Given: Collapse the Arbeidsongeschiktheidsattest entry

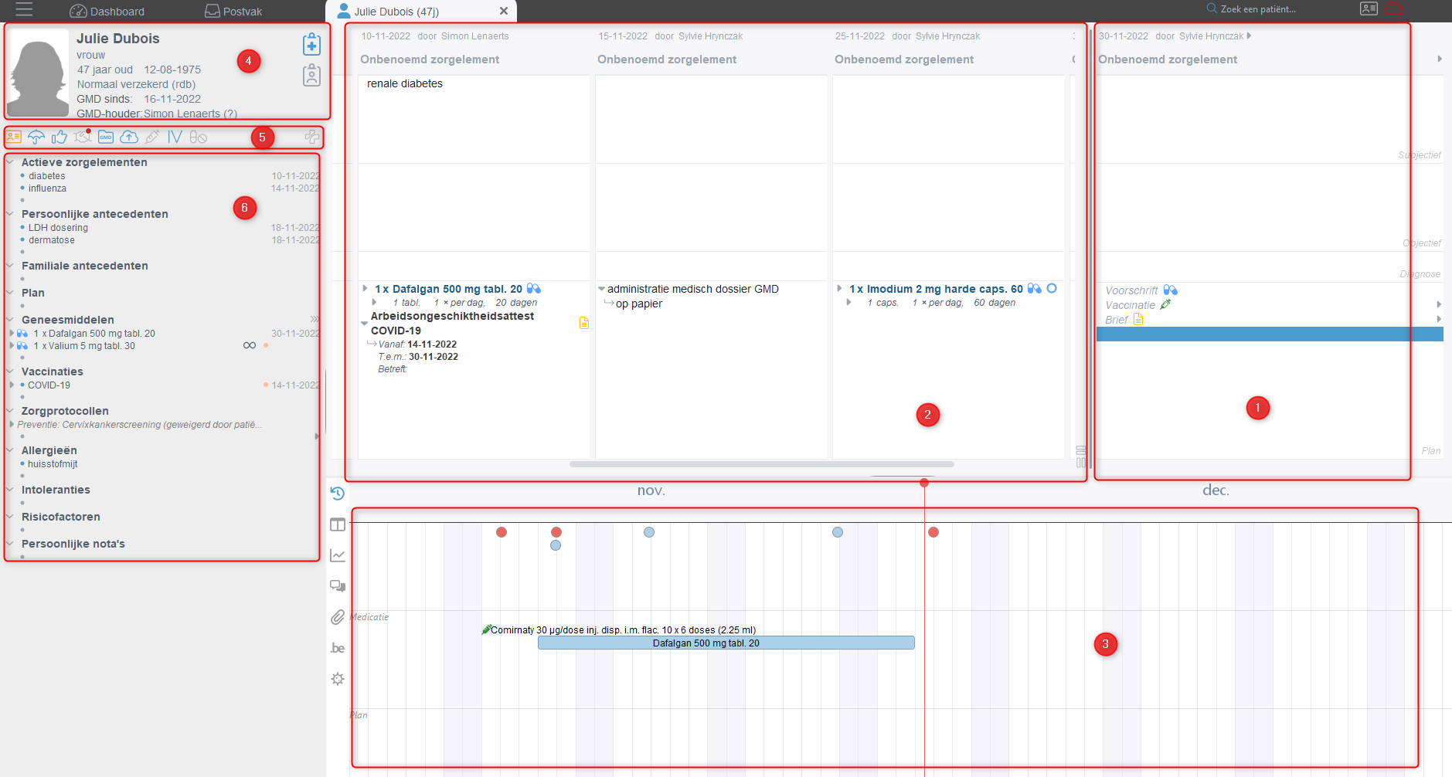Looking at the screenshot, I should [x=364, y=323].
